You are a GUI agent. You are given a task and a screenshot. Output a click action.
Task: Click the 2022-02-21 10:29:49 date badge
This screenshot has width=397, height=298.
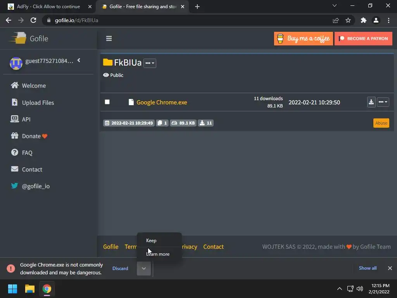pos(129,123)
